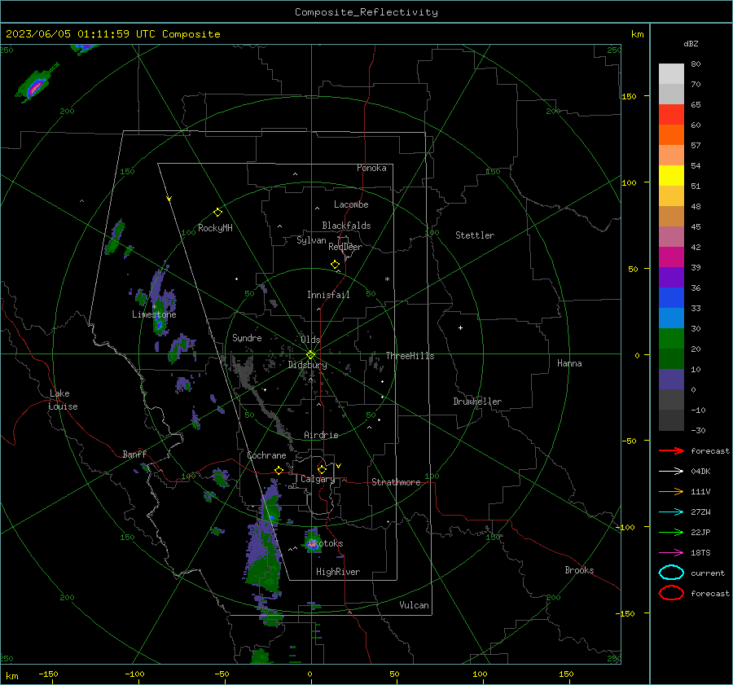Image resolution: width=733 pixels, height=685 pixels.
Task: Click the red forecast arrow in legend
Action: click(x=671, y=450)
